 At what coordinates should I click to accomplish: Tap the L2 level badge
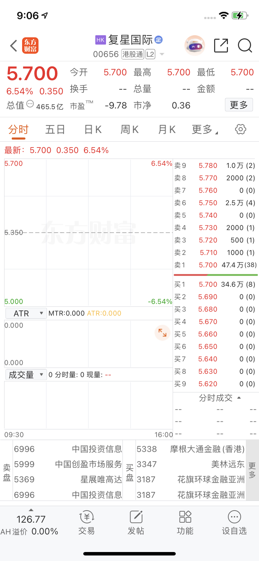150,54
